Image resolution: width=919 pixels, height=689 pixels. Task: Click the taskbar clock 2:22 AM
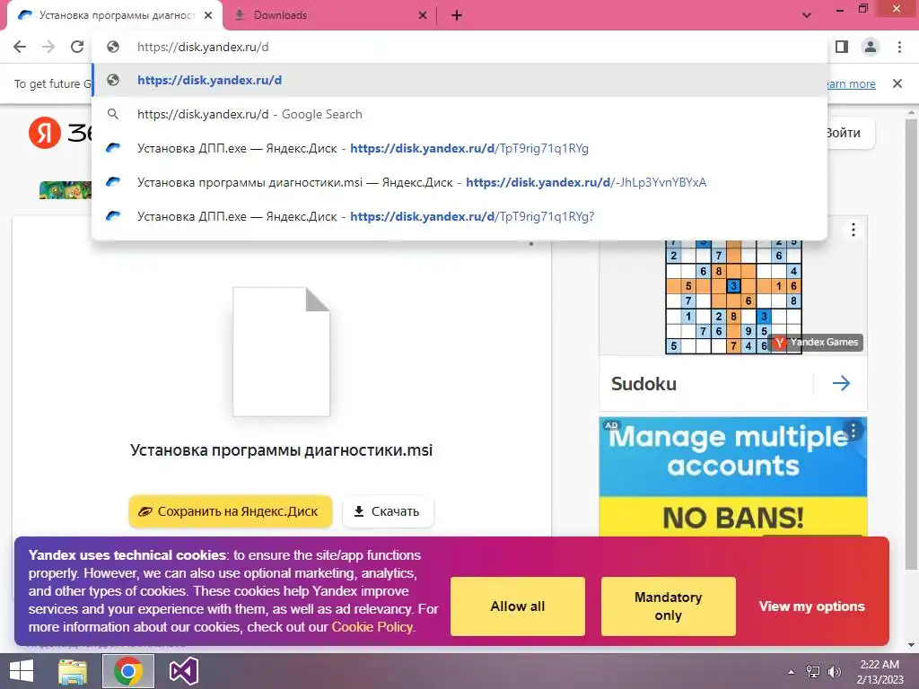pyautogui.click(x=880, y=672)
